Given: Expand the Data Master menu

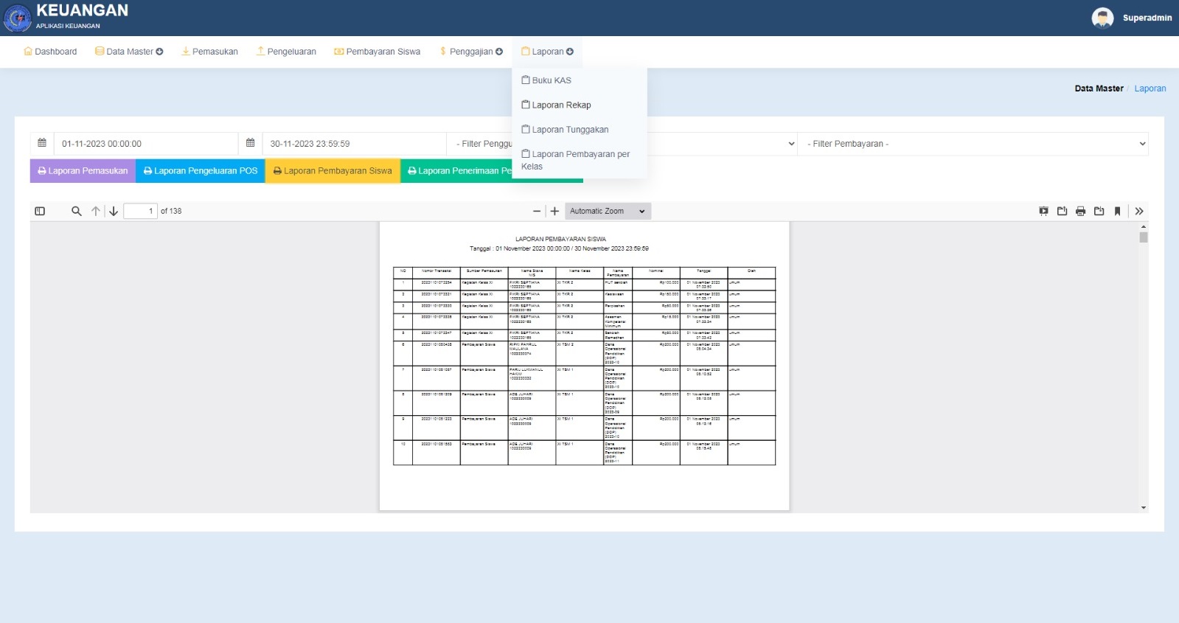Looking at the screenshot, I should coord(129,52).
